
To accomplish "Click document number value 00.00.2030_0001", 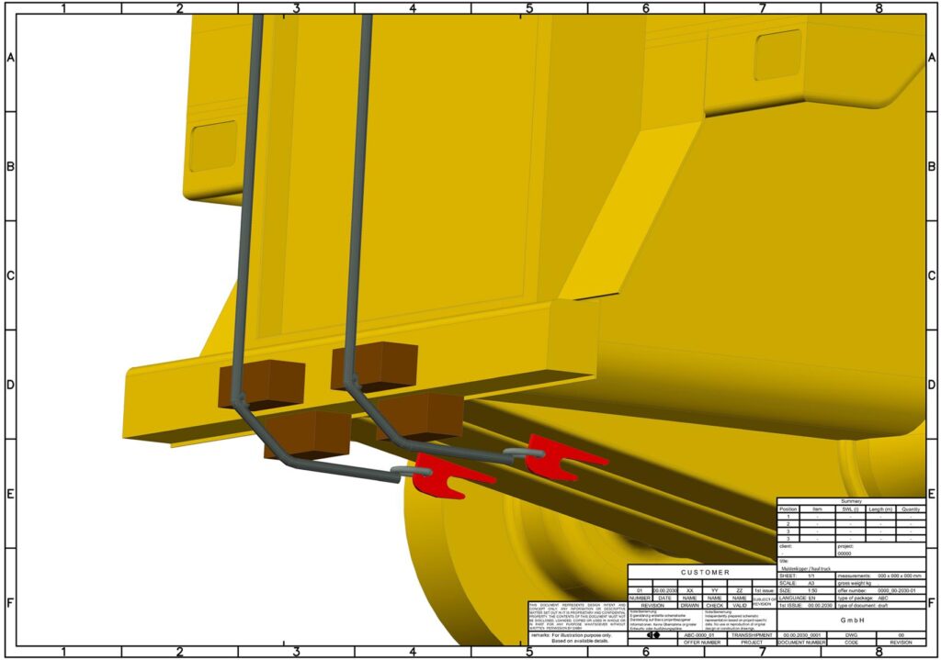I will [801, 635].
